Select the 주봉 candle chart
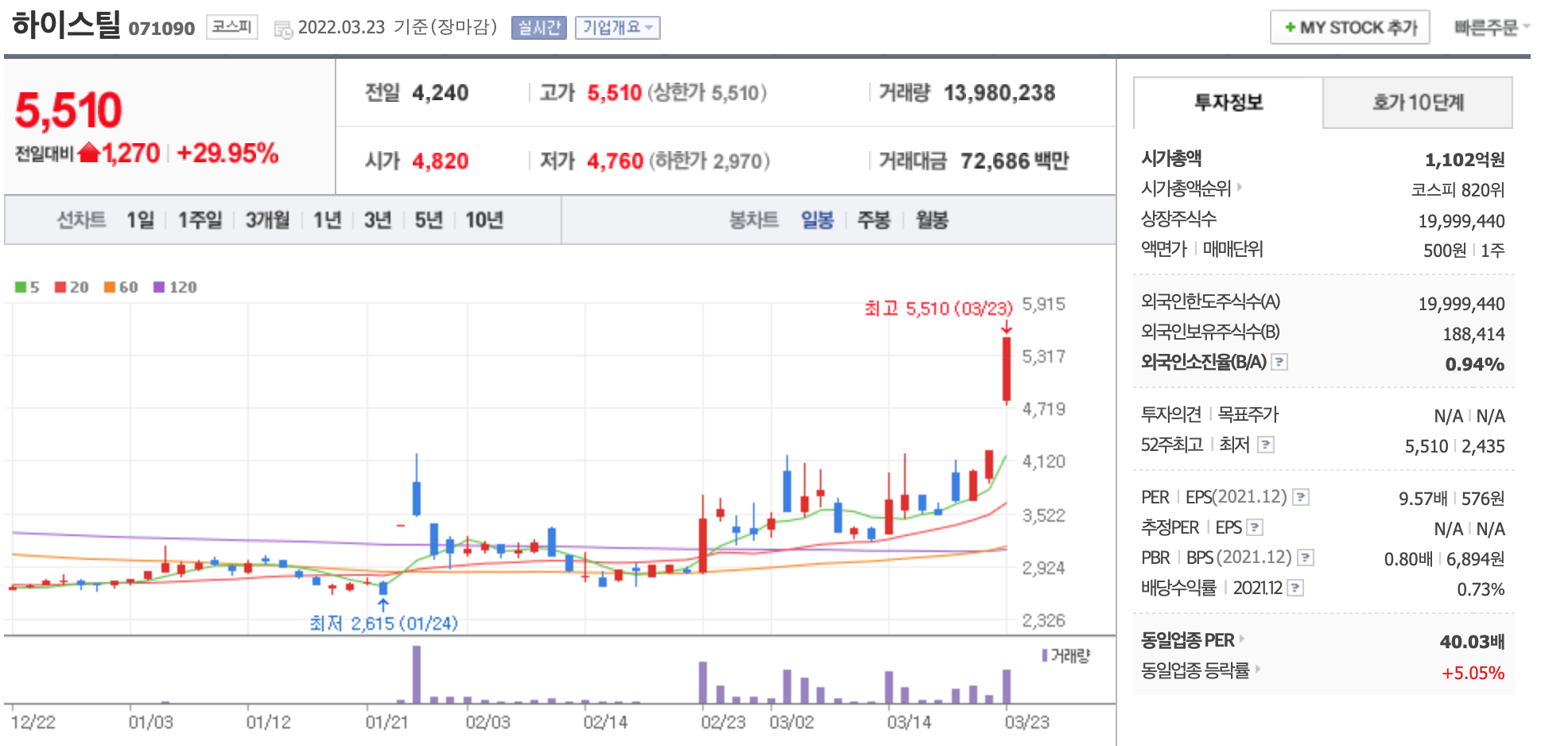 coord(874,220)
